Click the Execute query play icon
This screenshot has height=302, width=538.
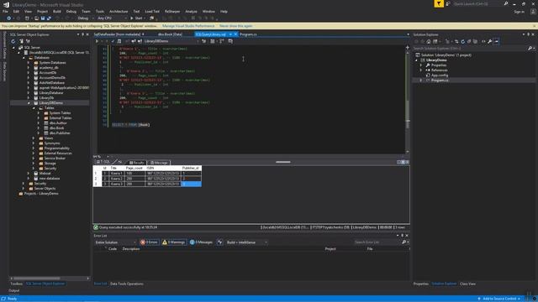pyautogui.click(x=98, y=41)
